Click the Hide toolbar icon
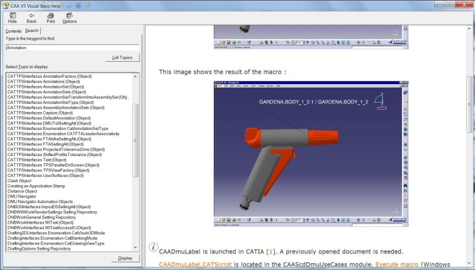Screen dimensions: 475x270 click(x=12, y=18)
